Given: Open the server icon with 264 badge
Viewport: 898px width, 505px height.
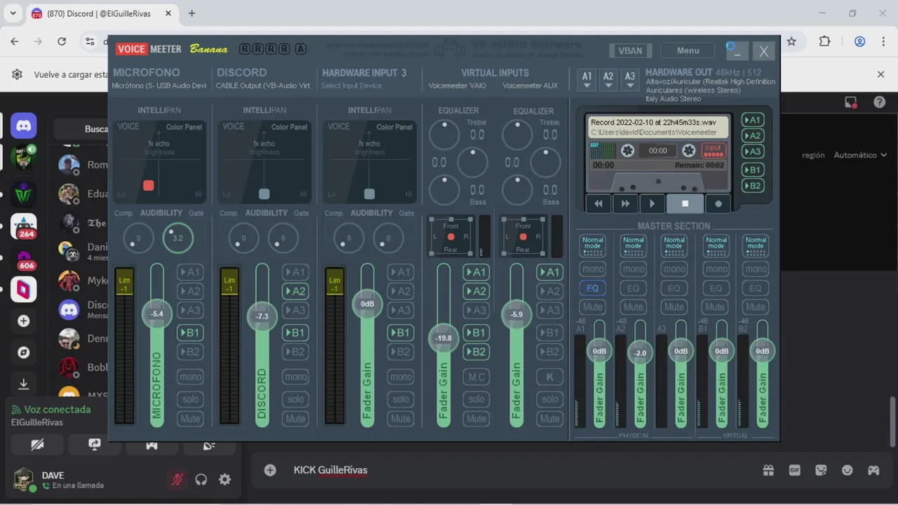Looking at the screenshot, I should tap(24, 226).
